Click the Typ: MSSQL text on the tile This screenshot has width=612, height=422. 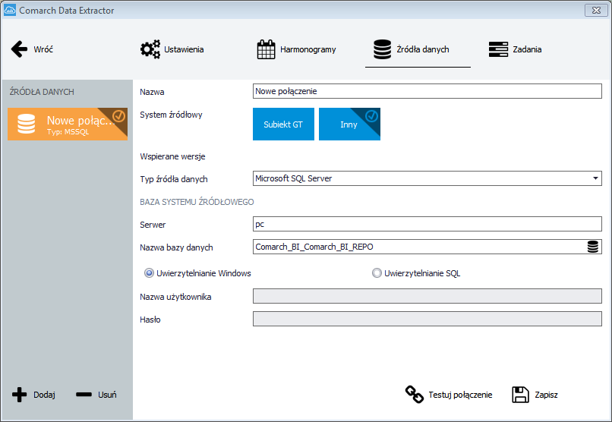[68, 132]
